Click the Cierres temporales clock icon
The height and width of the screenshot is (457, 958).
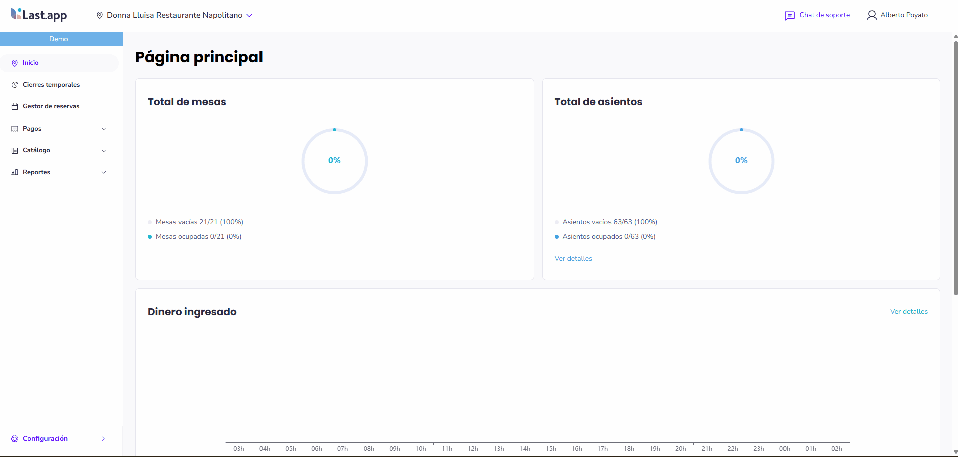pyautogui.click(x=15, y=85)
